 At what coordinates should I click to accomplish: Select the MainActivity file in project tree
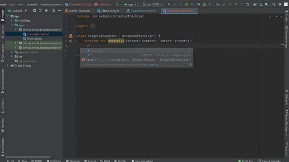point(34,39)
